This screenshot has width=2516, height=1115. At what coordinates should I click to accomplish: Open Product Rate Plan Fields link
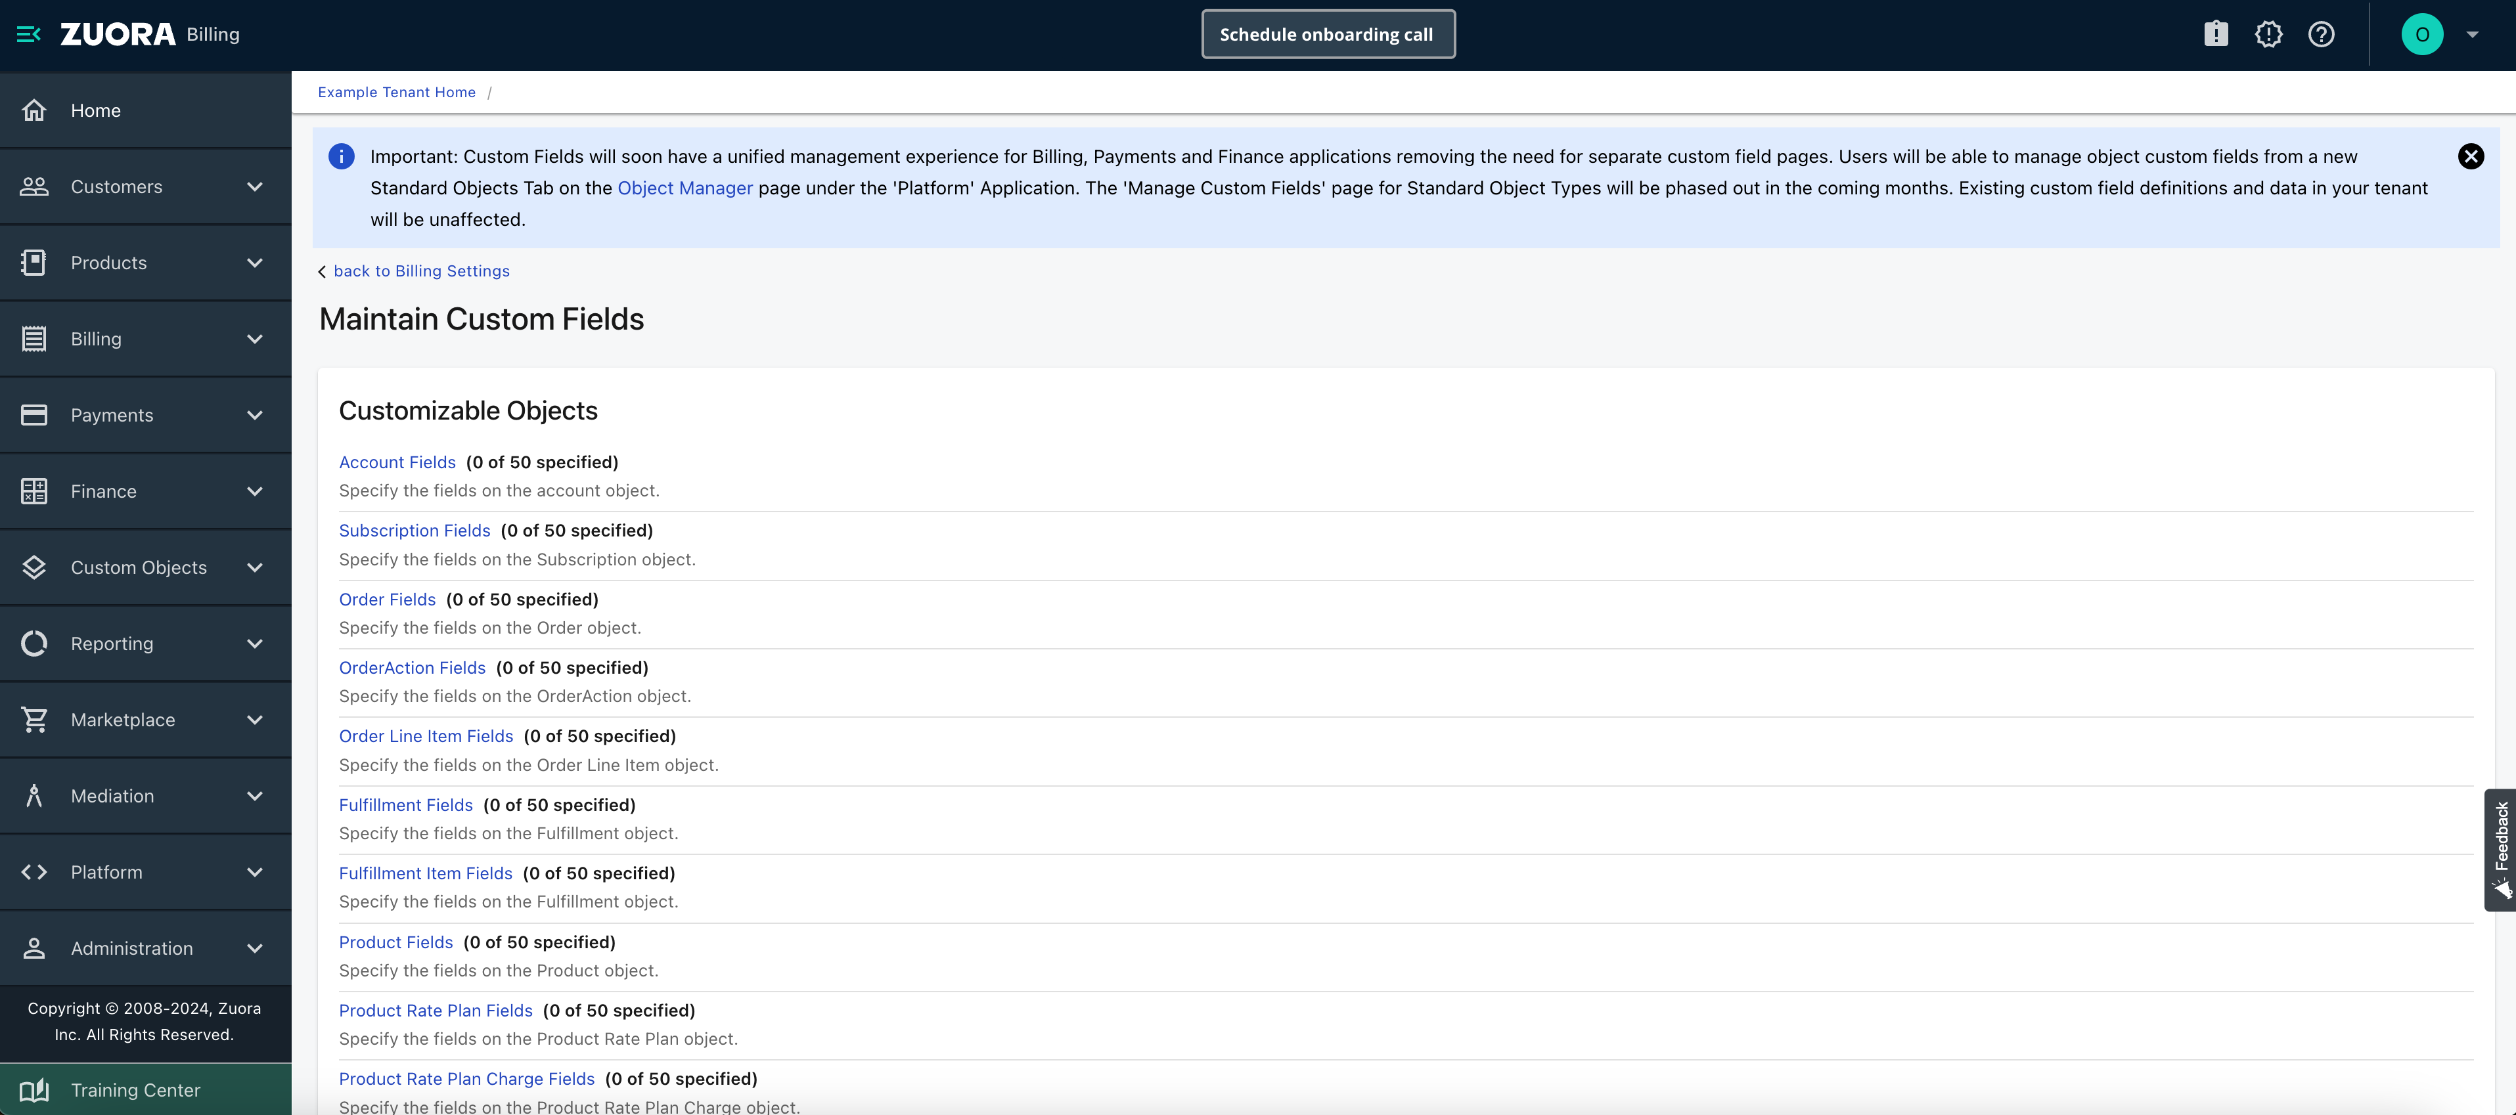click(436, 1009)
